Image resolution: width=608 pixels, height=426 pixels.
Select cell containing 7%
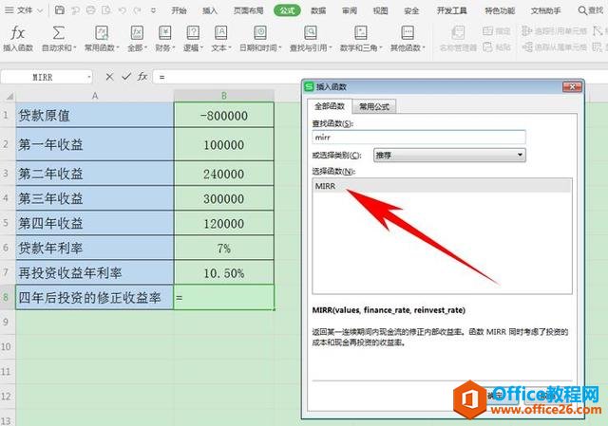[224, 248]
